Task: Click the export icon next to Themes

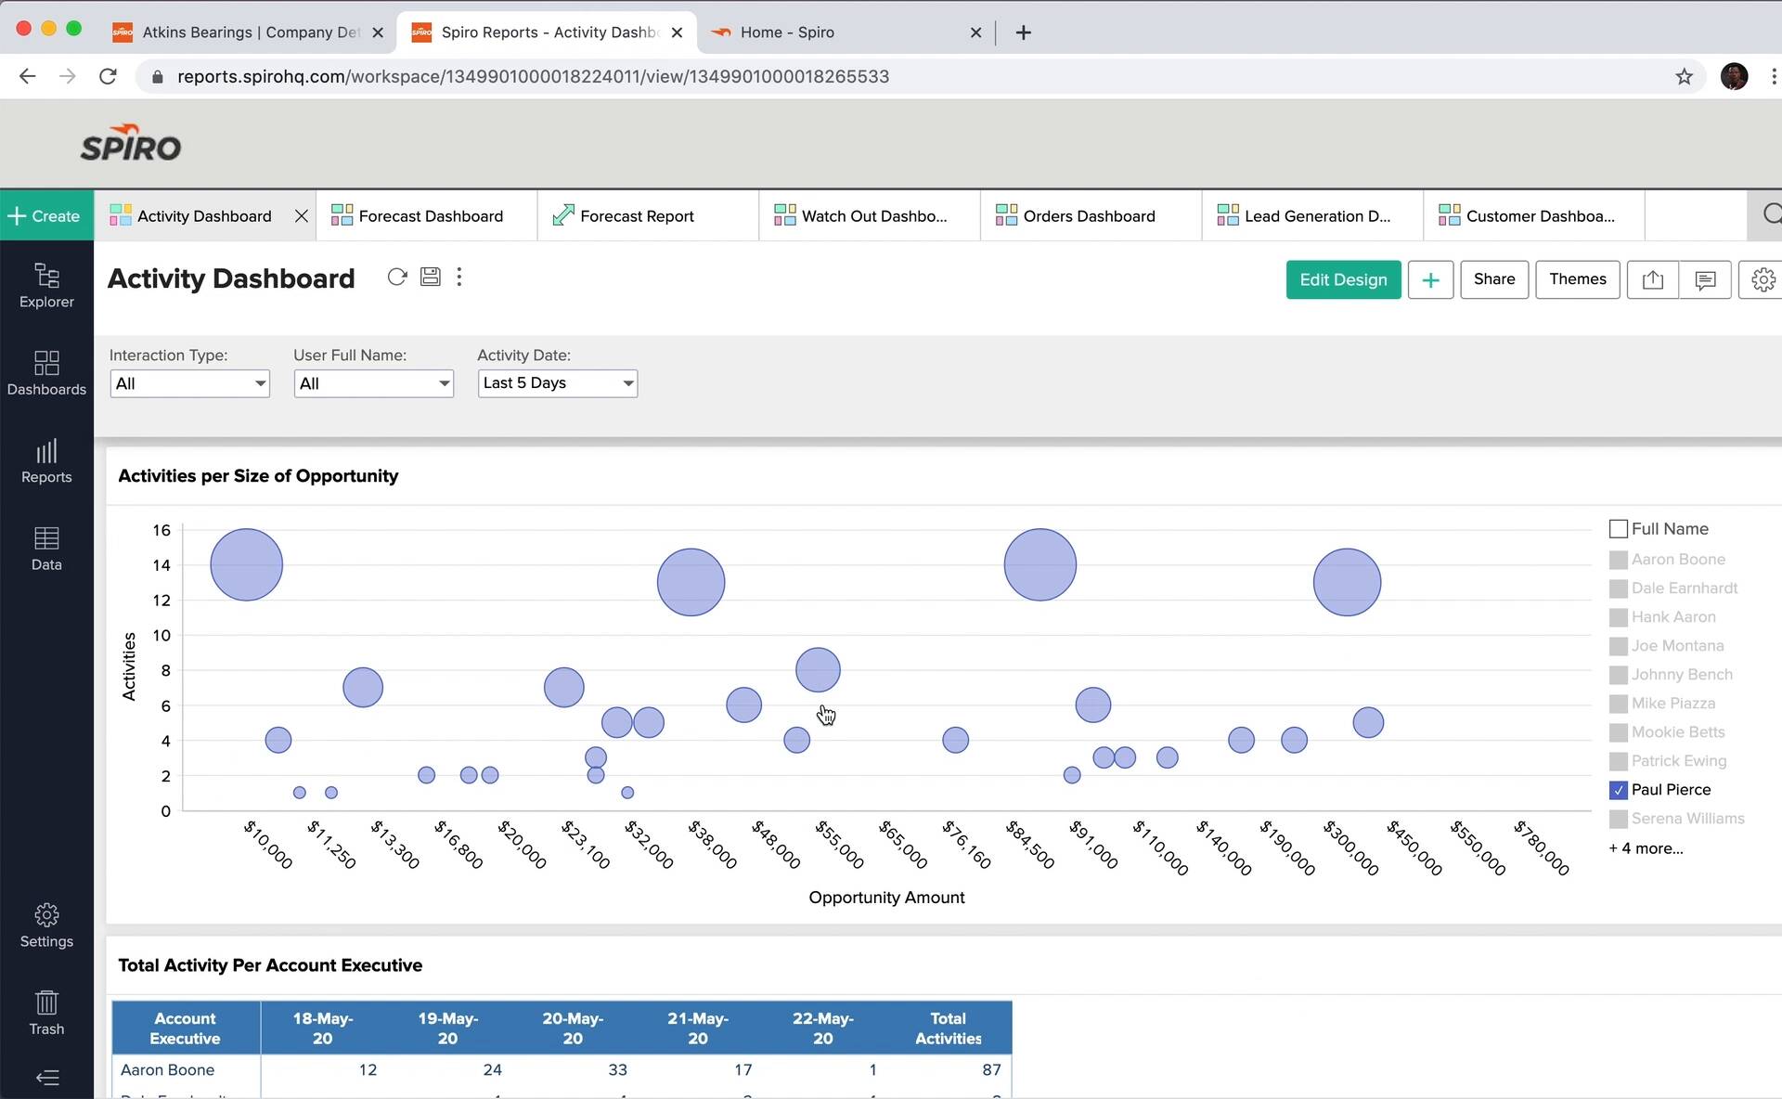Action: (1652, 279)
